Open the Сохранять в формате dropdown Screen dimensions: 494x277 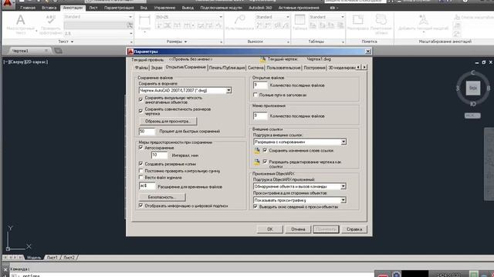tap(228, 91)
